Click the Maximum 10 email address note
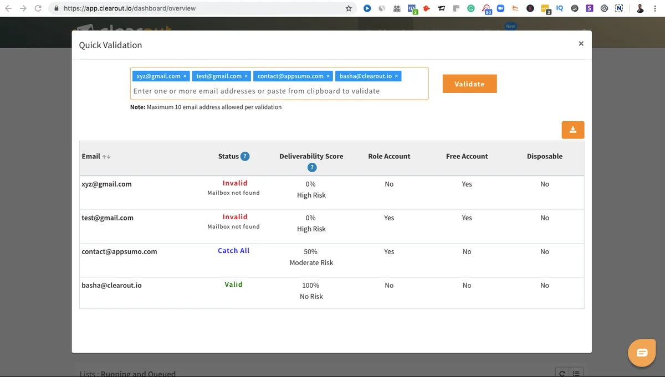This screenshot has width=665, height=377. click(206, 107)
